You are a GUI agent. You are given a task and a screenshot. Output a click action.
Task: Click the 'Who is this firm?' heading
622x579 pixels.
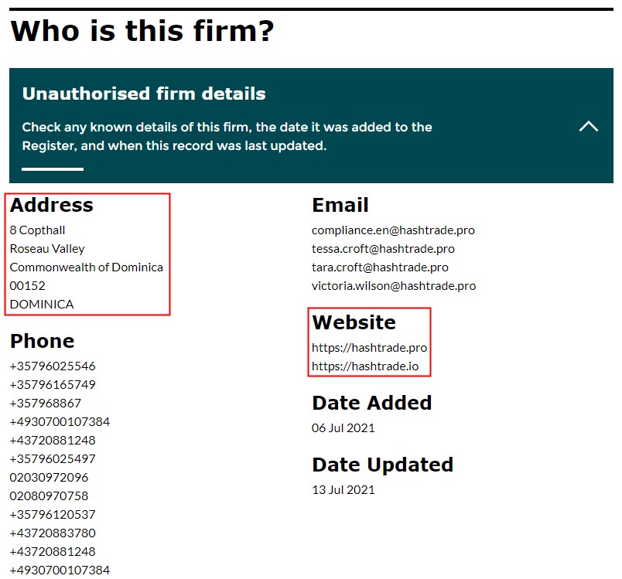pos(142,31)
